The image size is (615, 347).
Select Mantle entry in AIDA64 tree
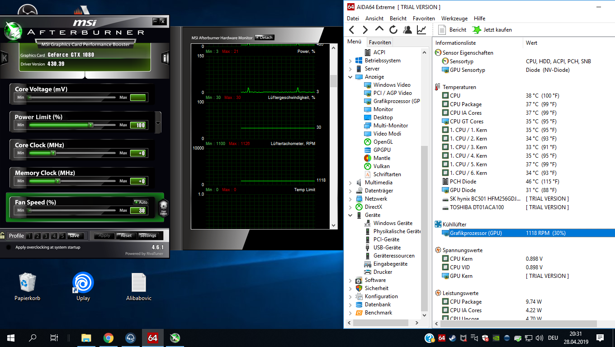[377, 158]
